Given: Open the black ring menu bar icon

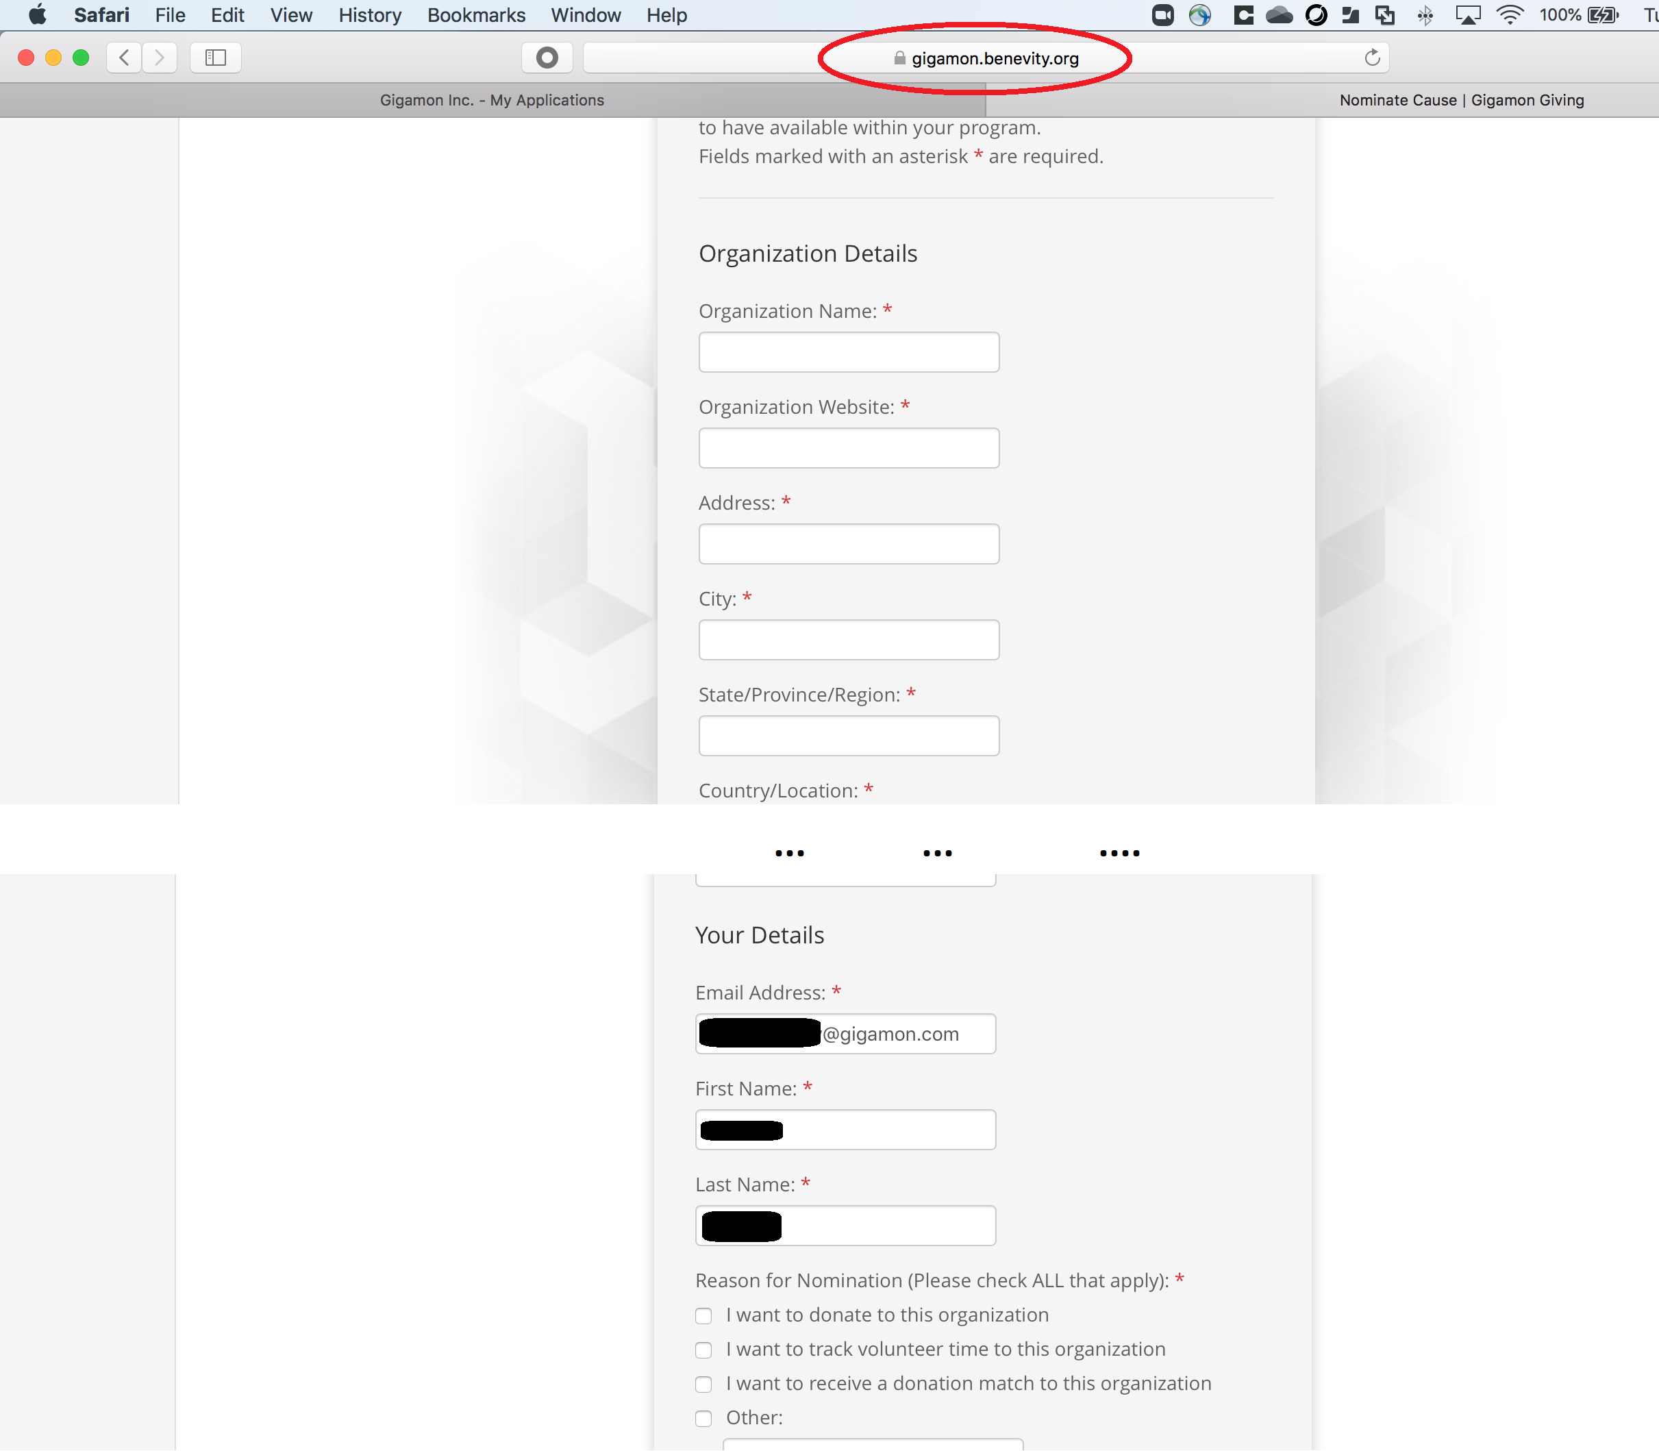Looking at the screenshot, I should (x=1317, y=14).
